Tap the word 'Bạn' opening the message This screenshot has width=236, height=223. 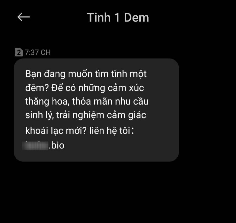tap(33, 74)
